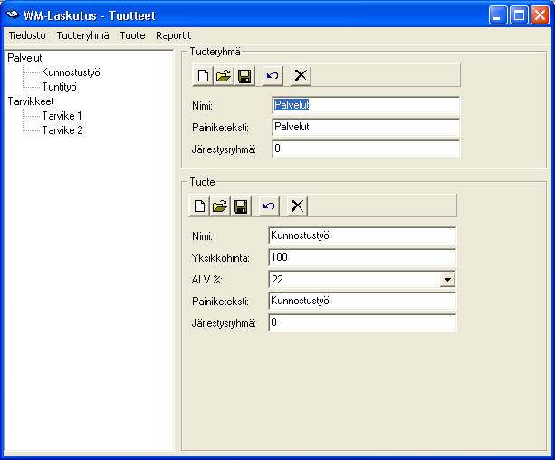The image size is (555, 460).
Task: Open the Tuoteryhmä menu
Action: point(82,35)
